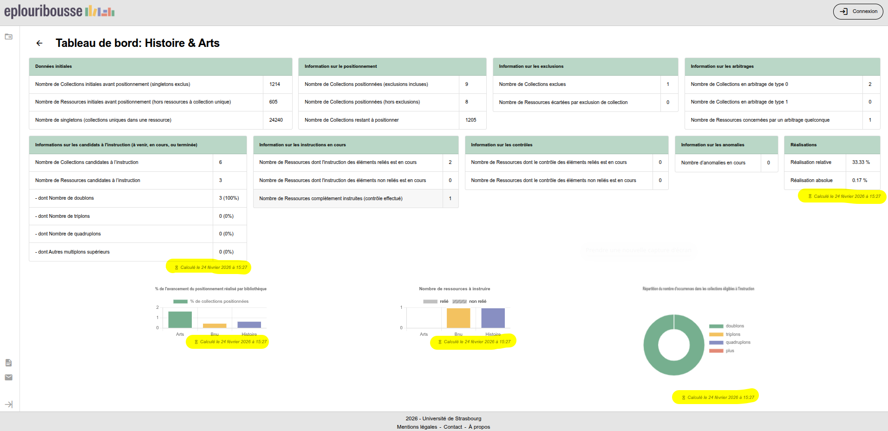The image size is (888, 431).
Task: Click the green Arts bar in the positioning chart
Action: pyautogui.click(x=180, y=320)
